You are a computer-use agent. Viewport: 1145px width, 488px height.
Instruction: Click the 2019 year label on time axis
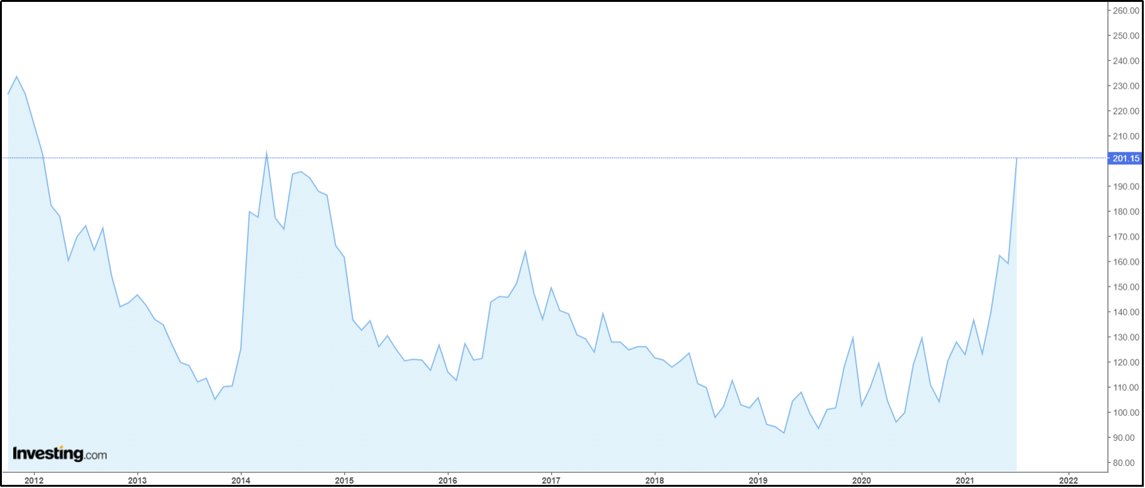[x=758, y=480]
